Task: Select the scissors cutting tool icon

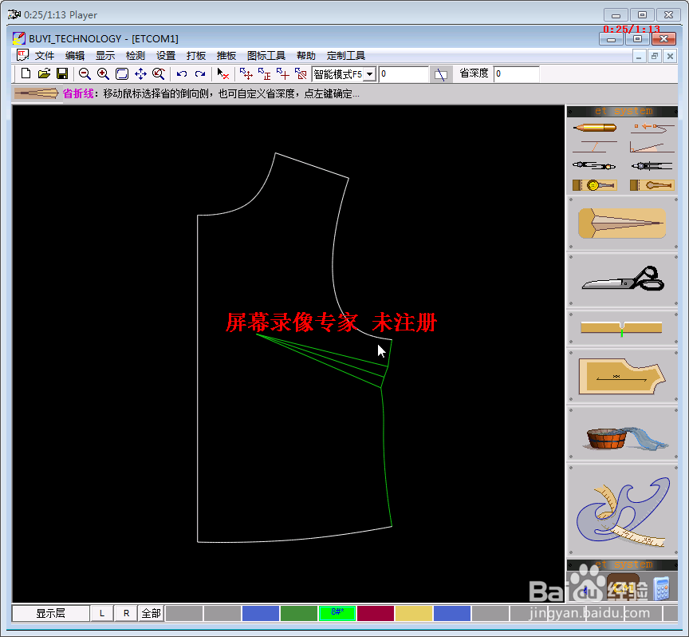Action: coord(622,279)
